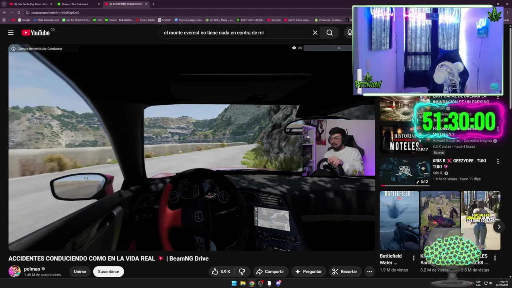Close the Esta Noche Hay Pelea tab
This screenshot has width=512, height=288.
[x=51, y=4]
